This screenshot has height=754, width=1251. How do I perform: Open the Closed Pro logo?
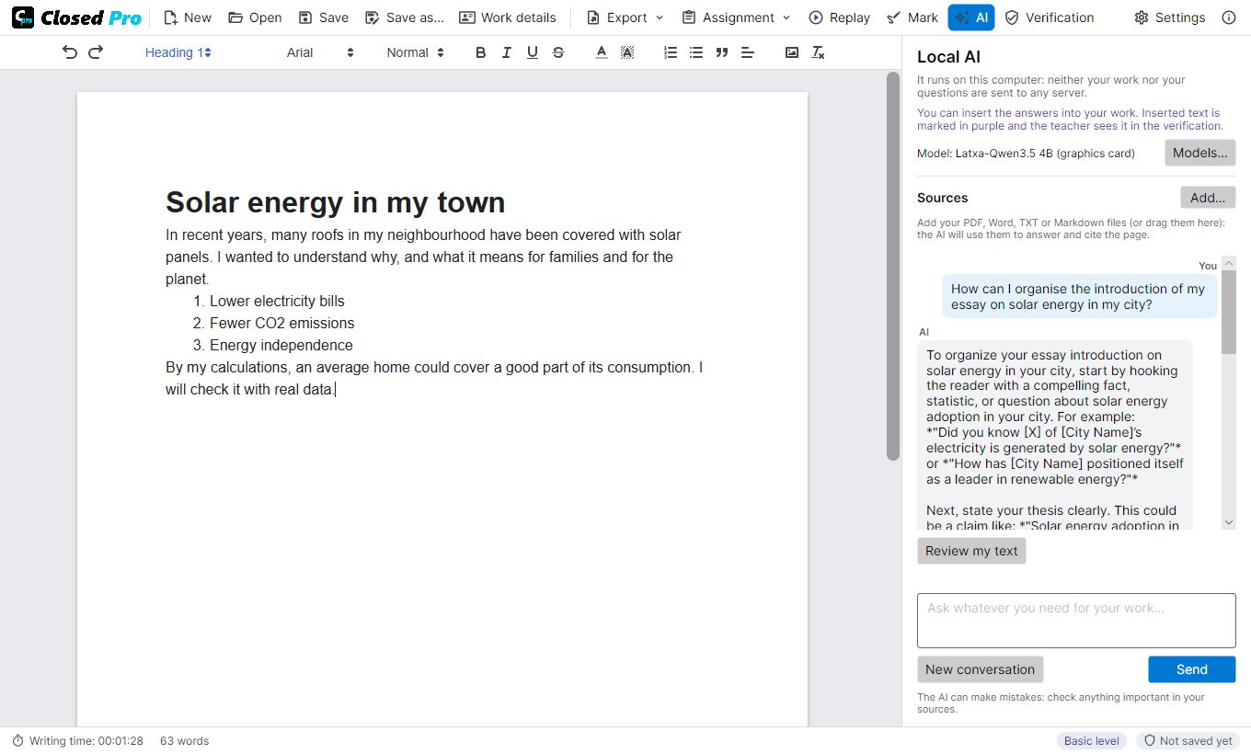76,17
